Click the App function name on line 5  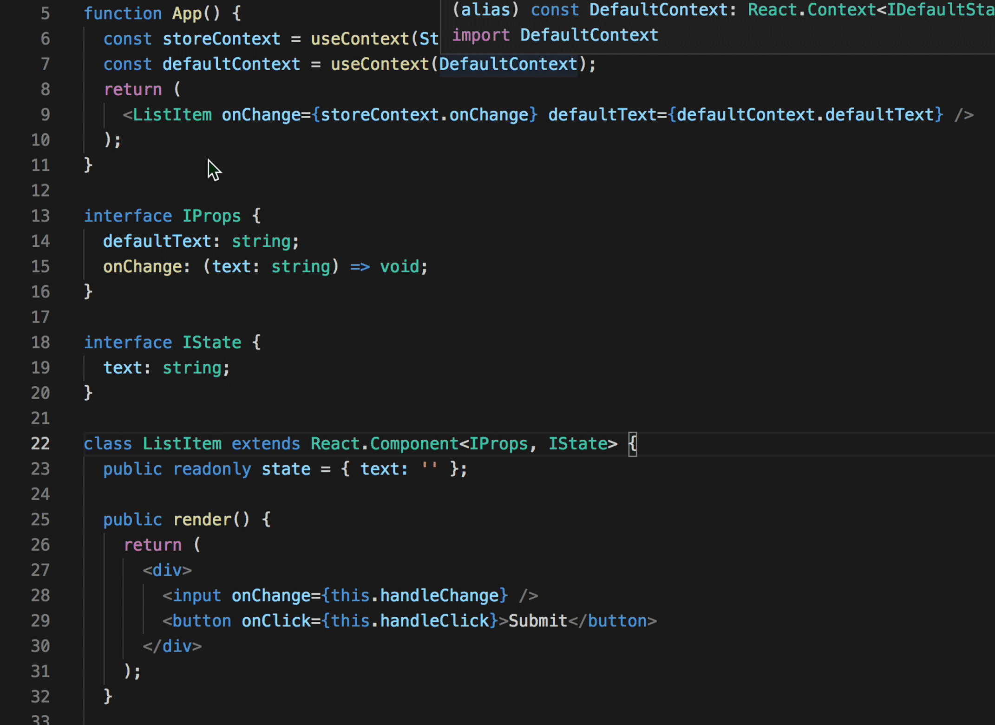[x=187, y=13]
